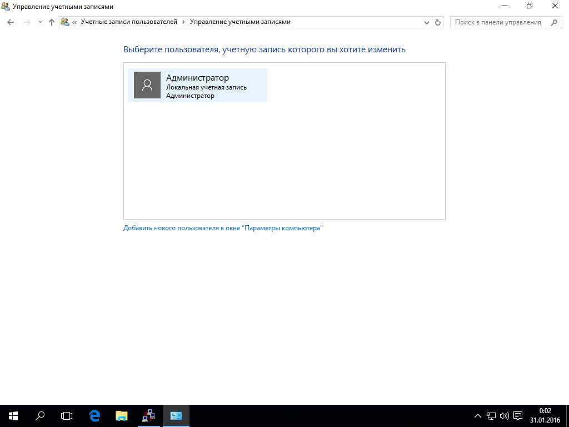Close the account management window
This screenshot has width=569, height=427.
555,6
